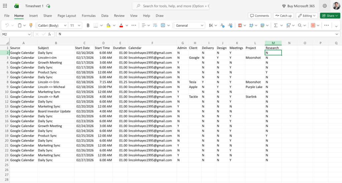
Task: Open the Name Box dropdown arrow
Action: (29, 34)
